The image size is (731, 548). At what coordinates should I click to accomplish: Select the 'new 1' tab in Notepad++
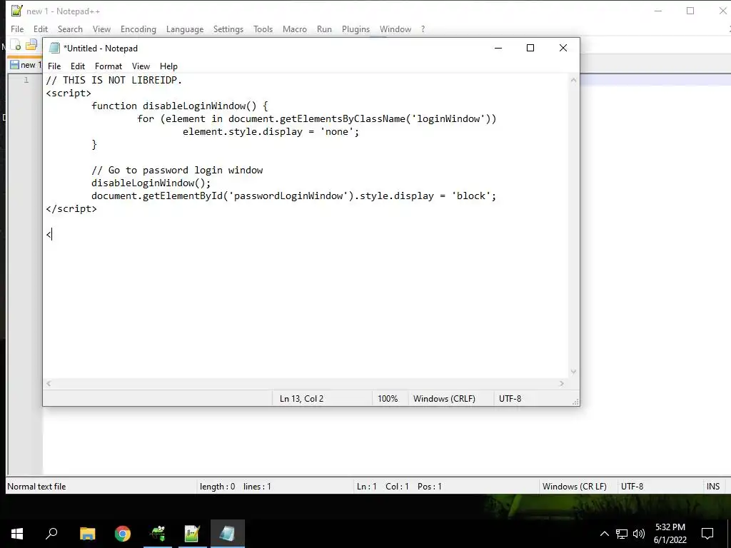26,65
